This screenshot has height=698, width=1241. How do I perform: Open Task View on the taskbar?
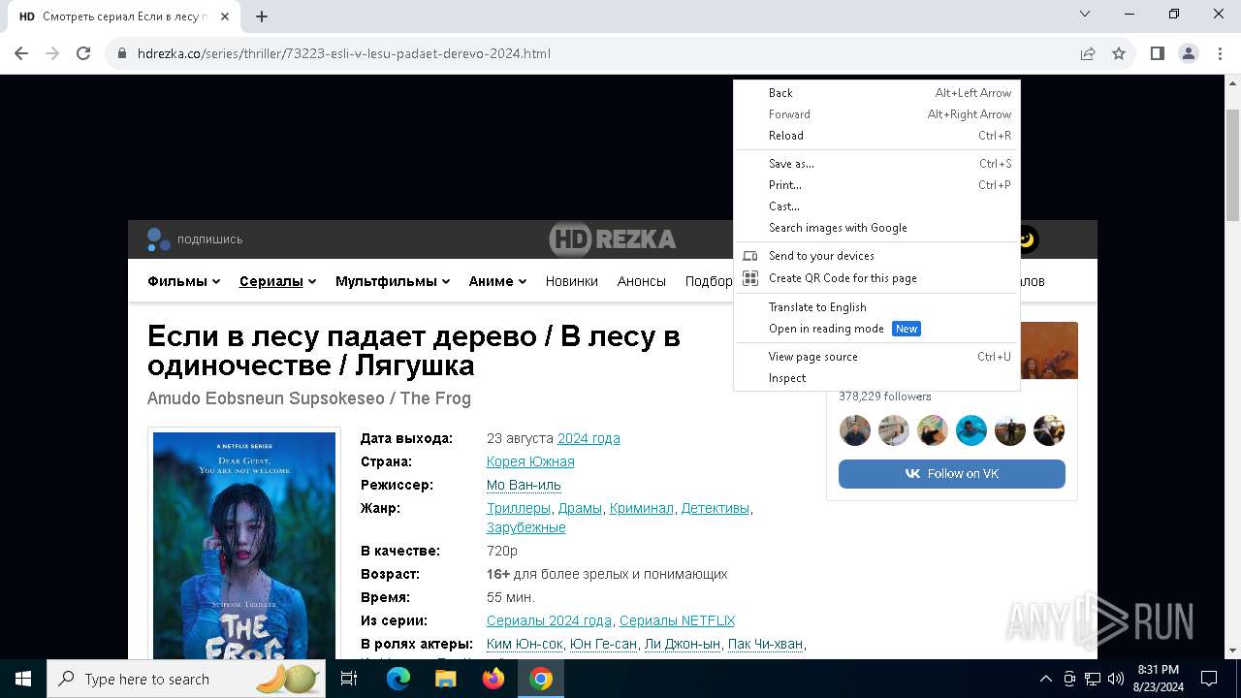[x=349, y=679]
